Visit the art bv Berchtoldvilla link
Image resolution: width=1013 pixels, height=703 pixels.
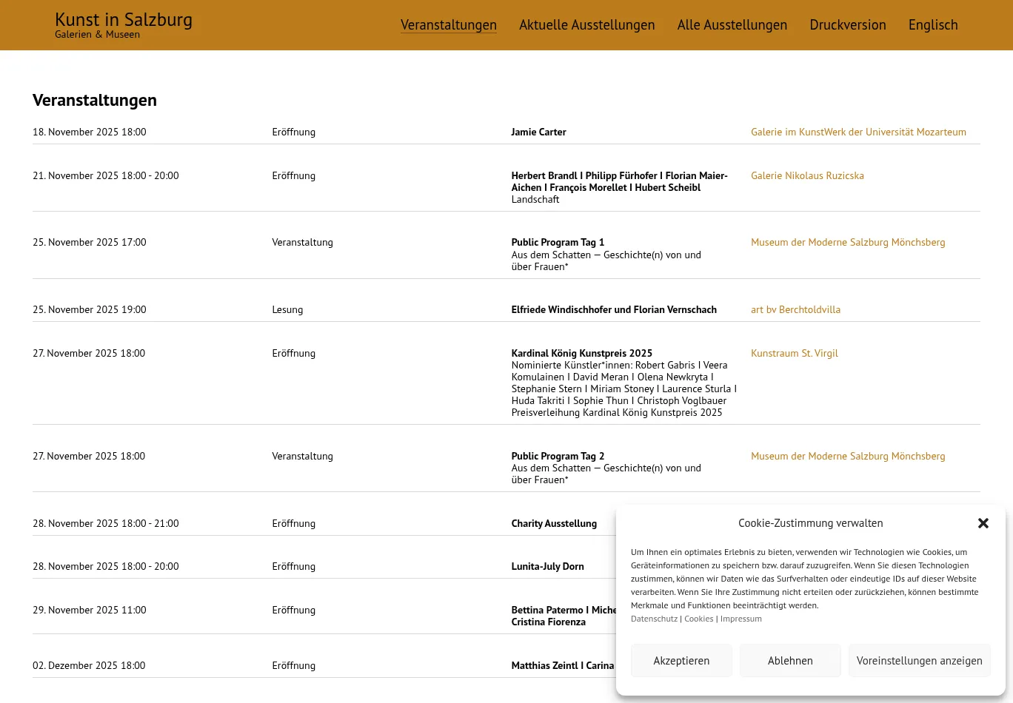(795, 310)
